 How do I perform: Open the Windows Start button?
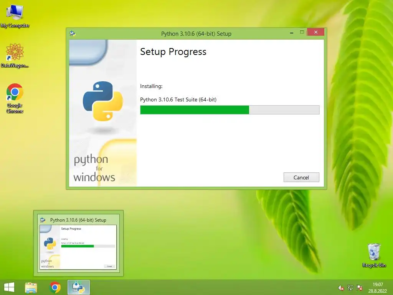point(9,287)
